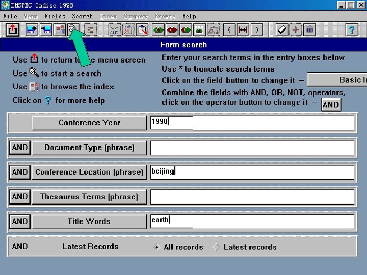This screenshot has height=275, width=367.
Task: Click the sample Basic field button
Action: (x=337, y=80)
